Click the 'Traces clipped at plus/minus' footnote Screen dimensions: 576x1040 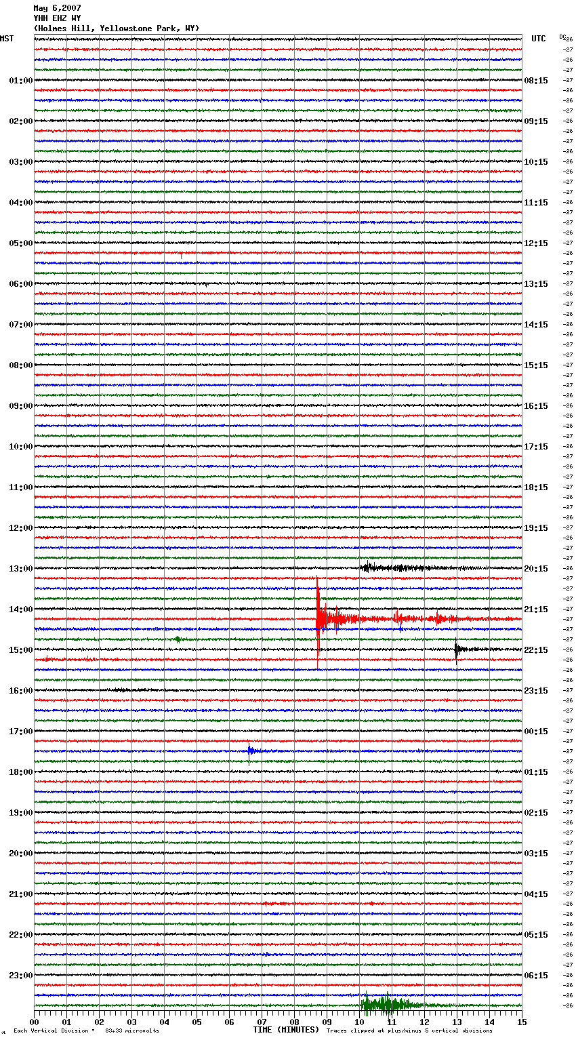[x=409, y=1031]
